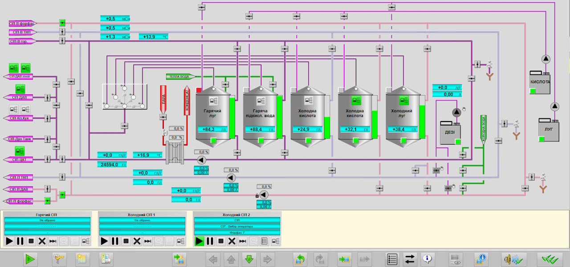Click the screen import icon with green arrow
Screen dimensions: 570x267
(179, 259)
